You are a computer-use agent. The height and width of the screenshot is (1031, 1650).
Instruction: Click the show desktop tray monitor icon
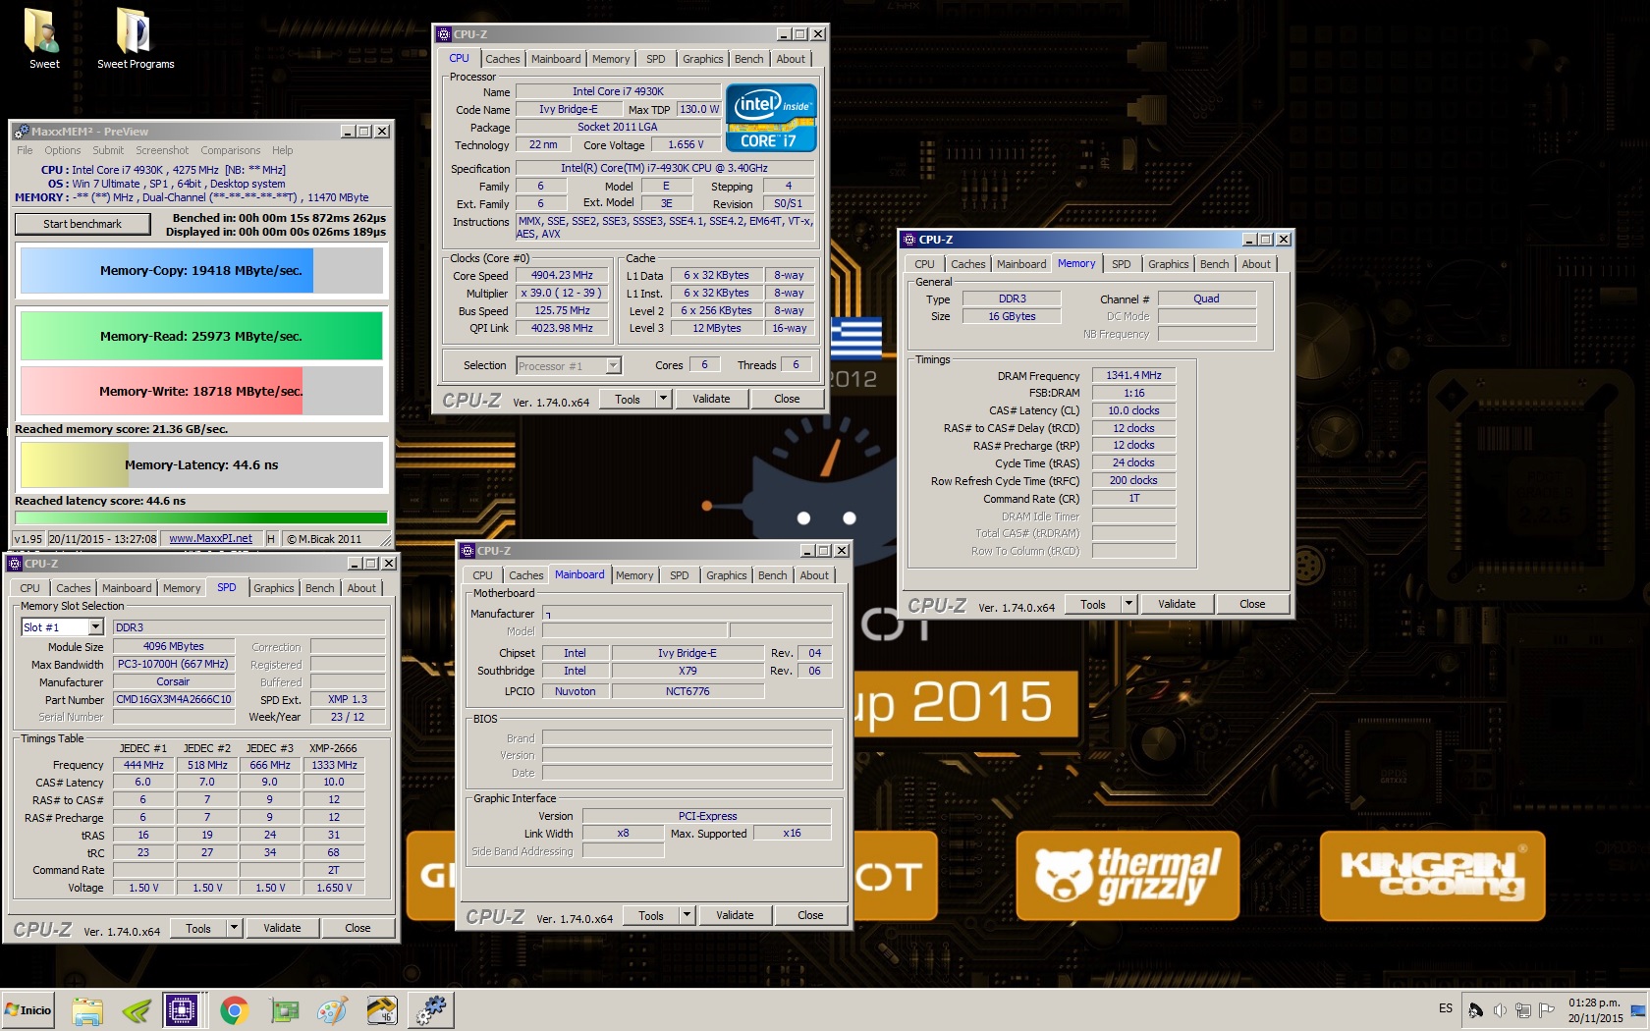tap(1637, 1010)
